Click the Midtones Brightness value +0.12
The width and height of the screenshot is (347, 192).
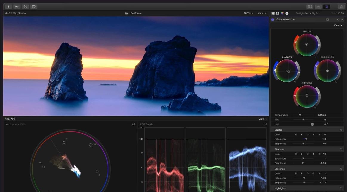coord(323,182)
